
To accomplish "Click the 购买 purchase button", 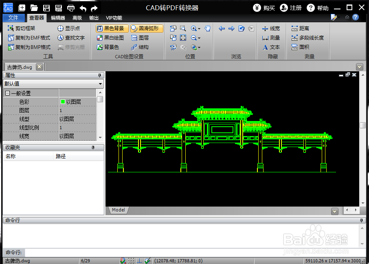I will pos(264,8).
